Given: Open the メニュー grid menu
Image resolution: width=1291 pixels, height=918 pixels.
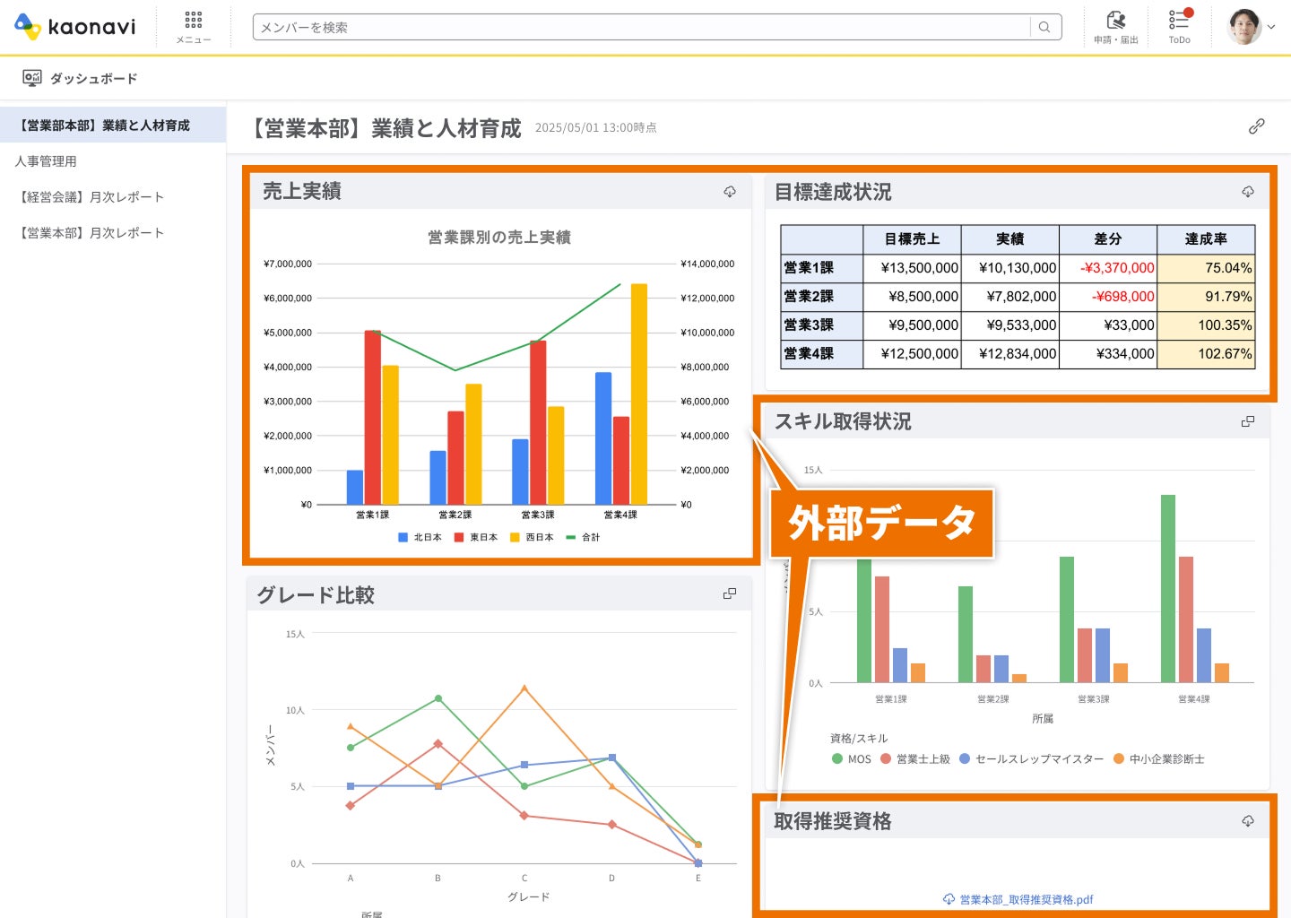Looking at the screenshot, I should (194, 27).
